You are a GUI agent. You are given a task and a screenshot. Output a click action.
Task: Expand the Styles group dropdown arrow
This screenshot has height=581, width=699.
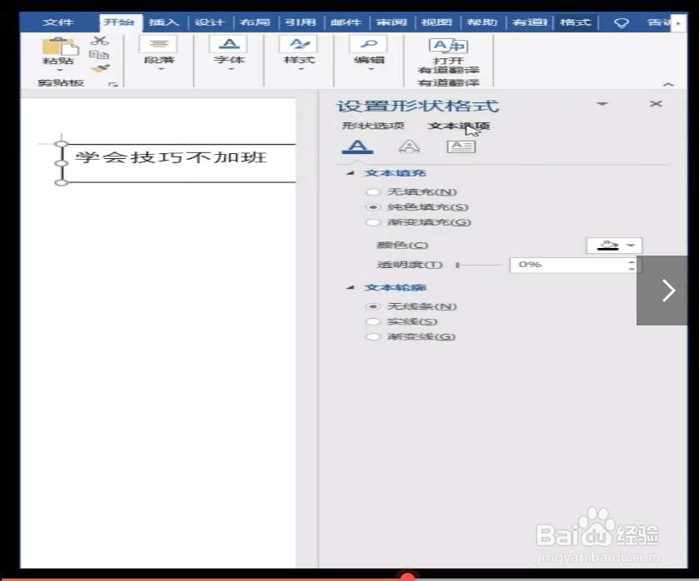coord(301,69)
